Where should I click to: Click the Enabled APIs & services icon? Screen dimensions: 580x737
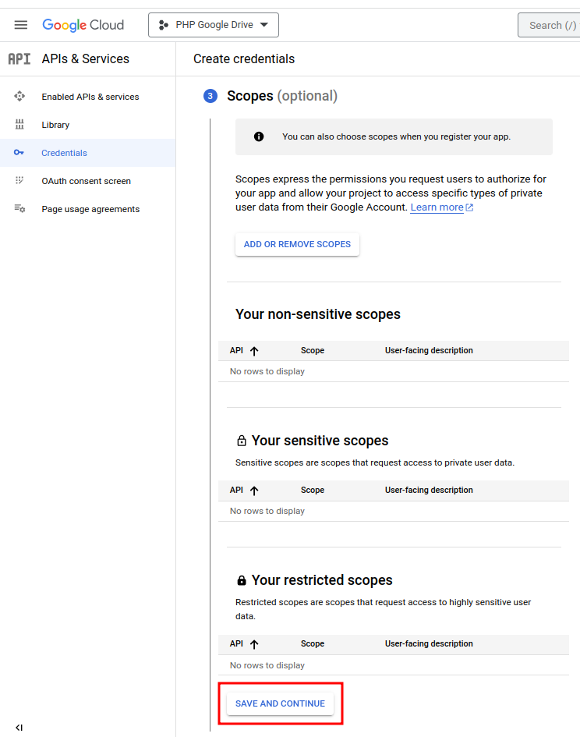(x=19, y=97)
